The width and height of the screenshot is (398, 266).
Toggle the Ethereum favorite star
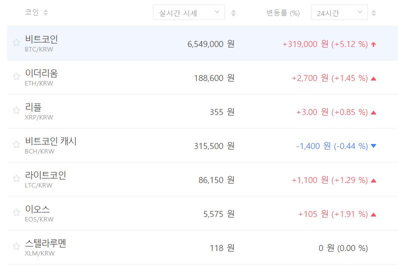click(x=16, y=77)
